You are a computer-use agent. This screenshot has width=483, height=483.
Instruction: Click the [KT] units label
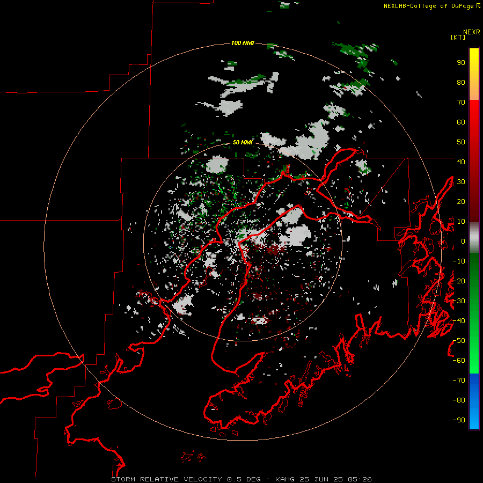pyautogui.click(x=458, y=37)
